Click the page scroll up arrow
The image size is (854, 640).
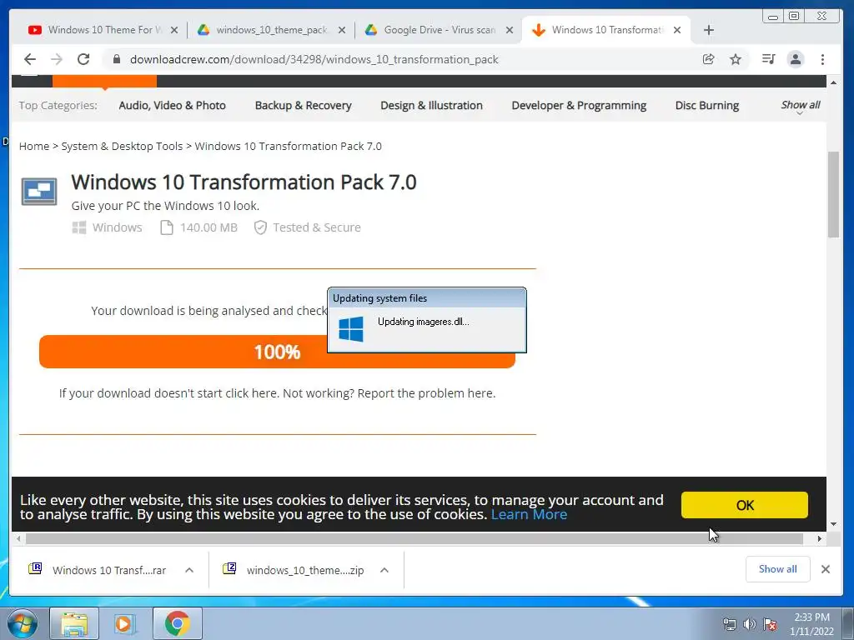(833, 82)
